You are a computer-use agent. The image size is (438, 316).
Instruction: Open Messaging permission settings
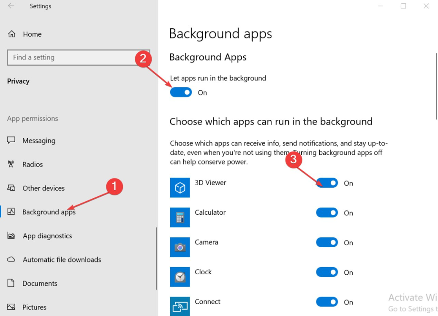point(39,140)
